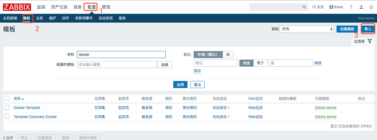Image resolution: width=377 pixels, height=140 pixels.
Task: Open Web监测 for Docker Template
Action: [x=255, y=108]
